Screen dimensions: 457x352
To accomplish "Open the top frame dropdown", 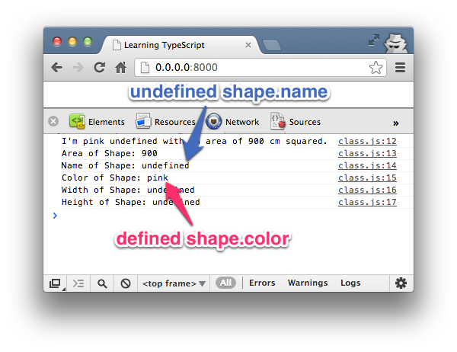I will (x=174, y=283).
